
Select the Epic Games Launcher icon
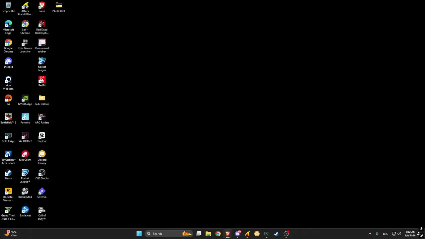point(25,46)
